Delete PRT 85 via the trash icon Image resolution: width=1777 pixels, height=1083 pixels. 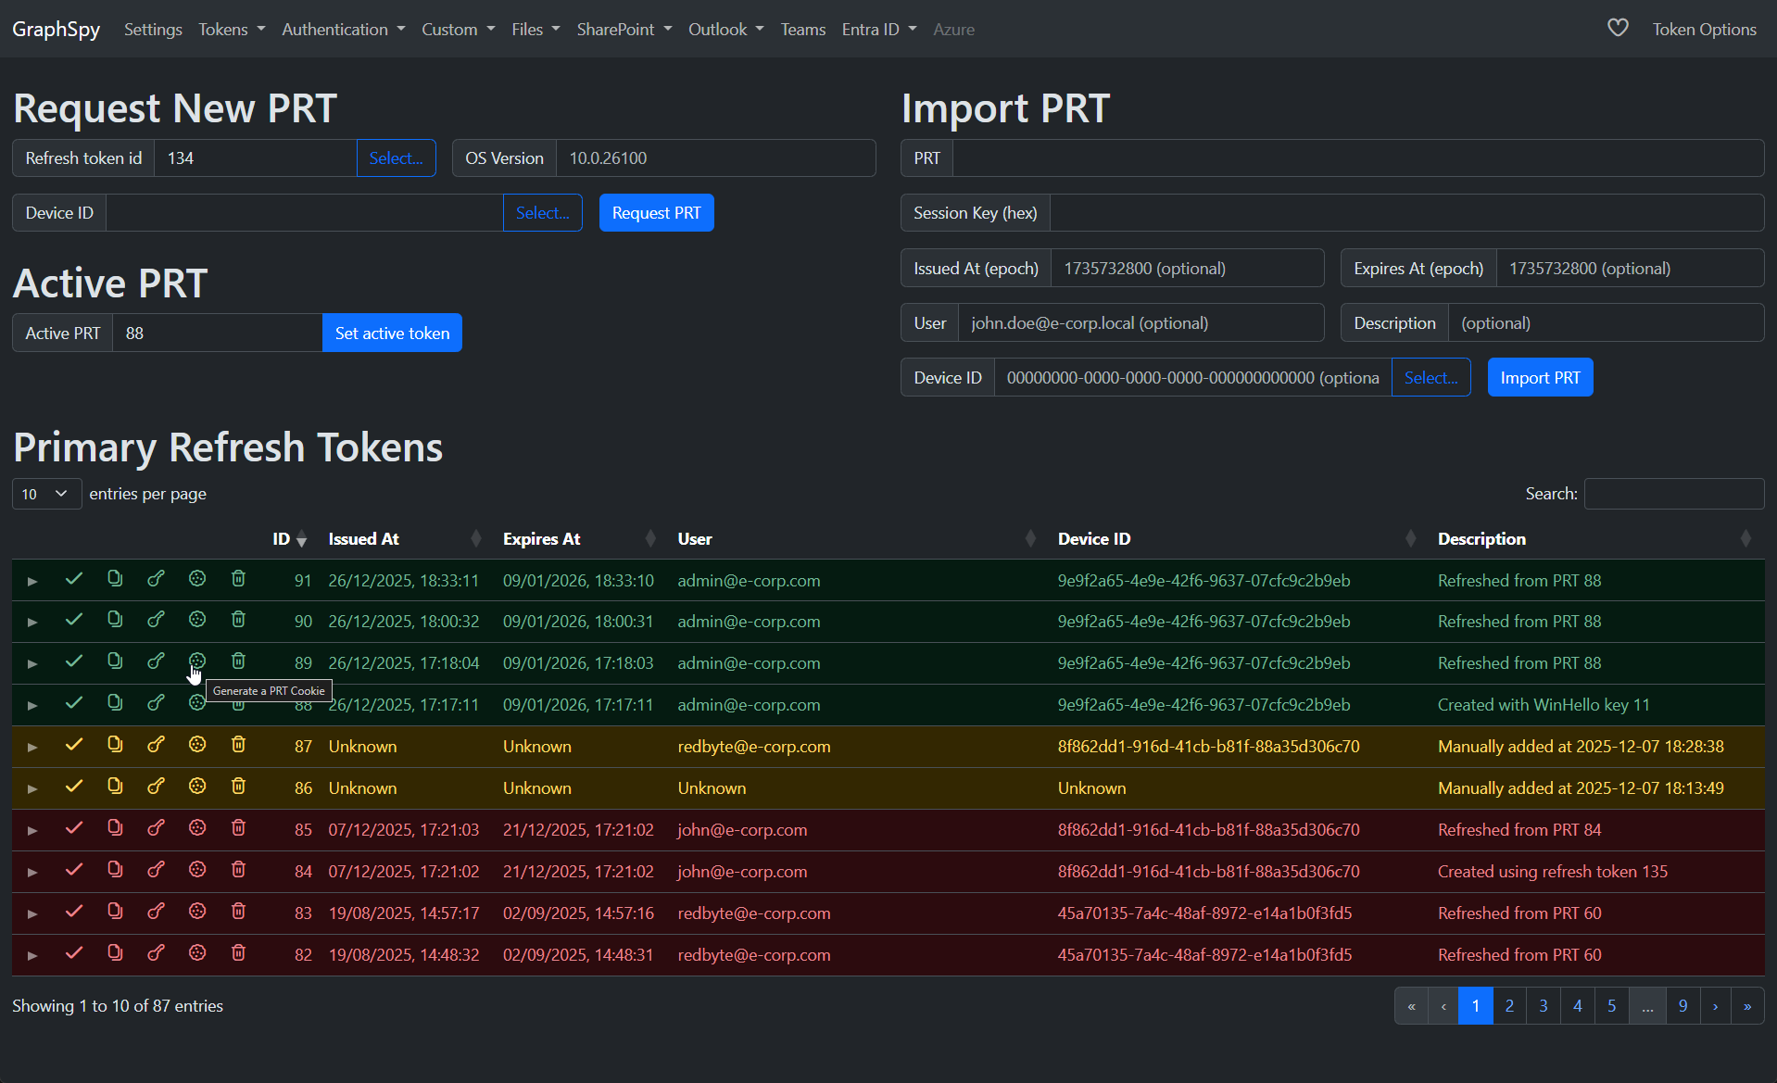click(x=238, y=828)
